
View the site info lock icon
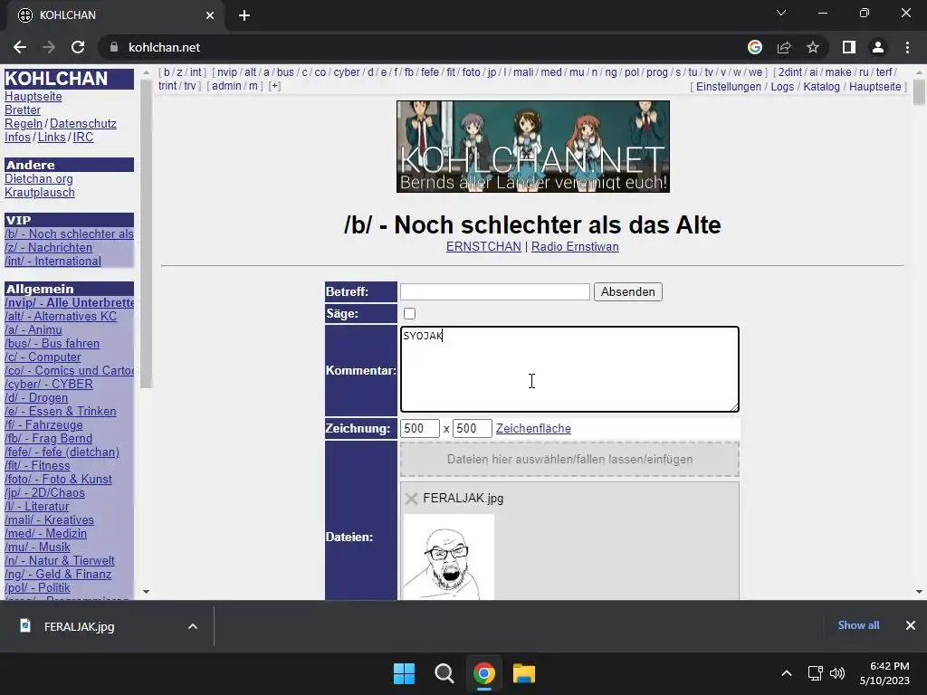coord(114,47)
